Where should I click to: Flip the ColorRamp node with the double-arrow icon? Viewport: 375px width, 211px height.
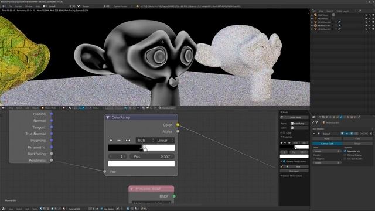(x=128, y=140)
